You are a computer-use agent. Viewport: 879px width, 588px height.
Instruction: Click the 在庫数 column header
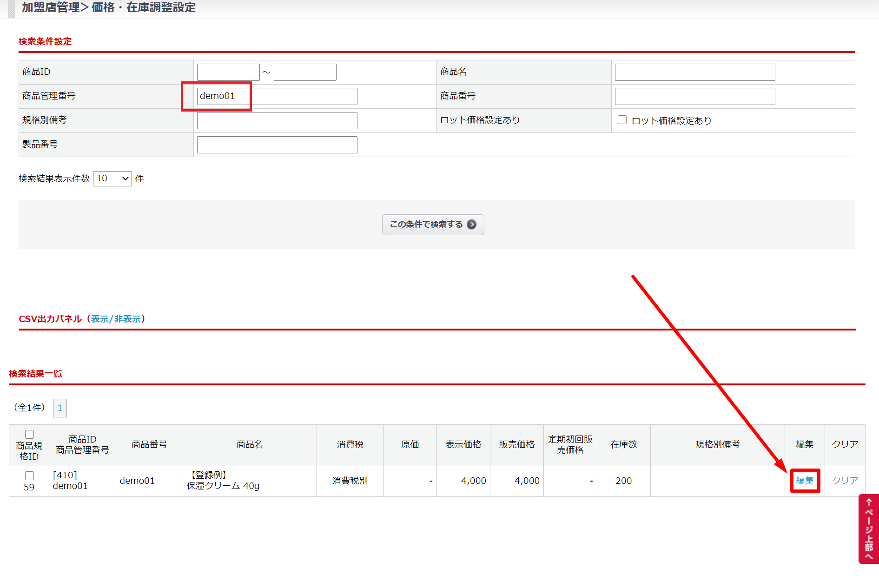point(623,444)
